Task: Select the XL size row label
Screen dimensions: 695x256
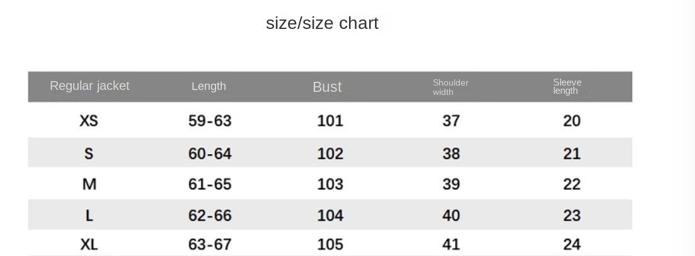Action: pos(89,245)
